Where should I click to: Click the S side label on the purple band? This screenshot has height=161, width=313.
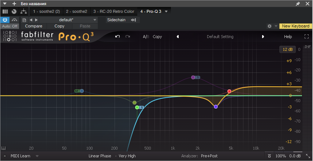(x=198, y=77)
